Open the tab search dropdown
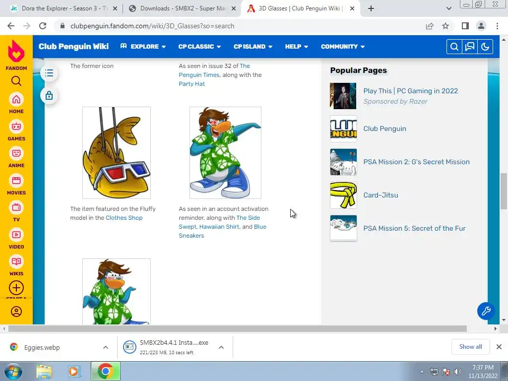Screen dimensions: 508x381 click(448, 8)
